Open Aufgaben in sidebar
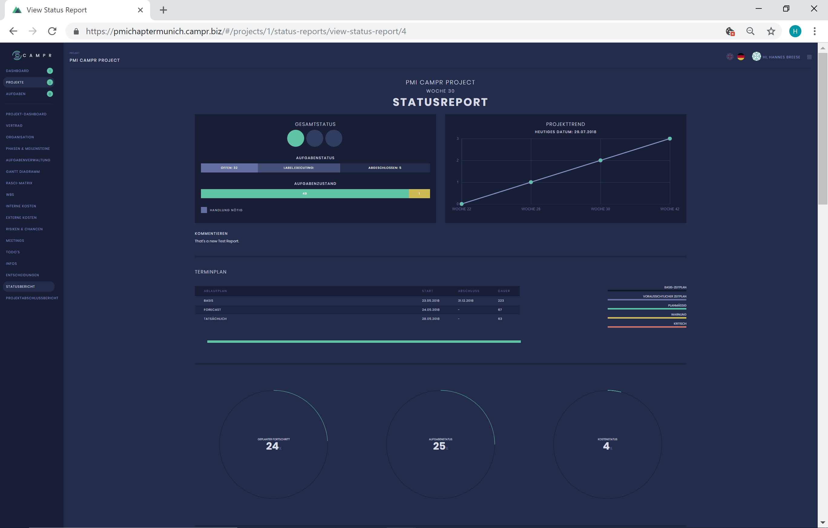 click(15, 94)
